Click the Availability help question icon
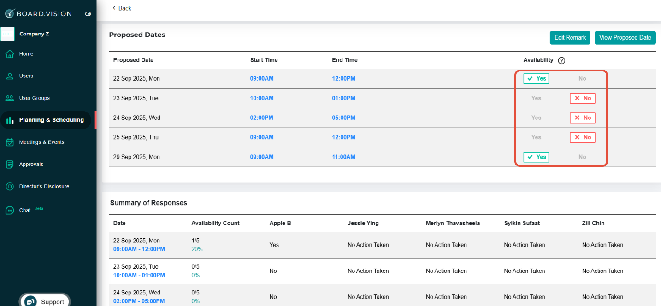 [x=561, y=60]
